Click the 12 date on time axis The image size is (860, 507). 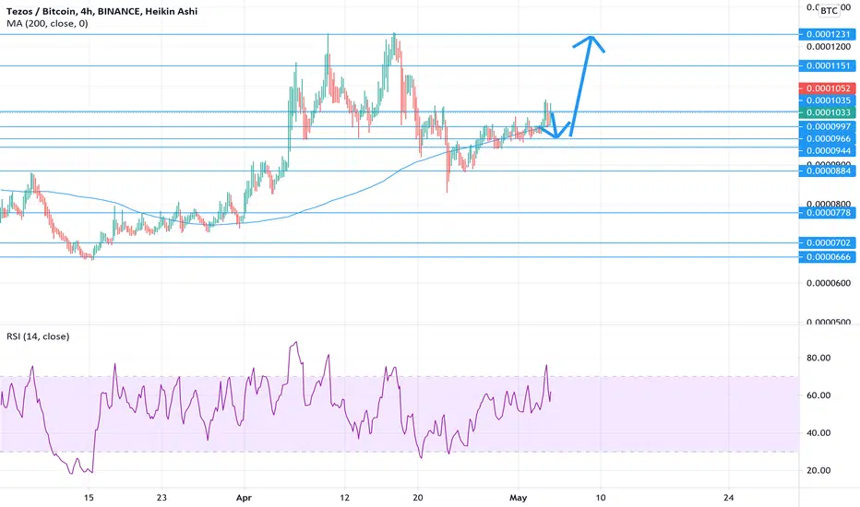[x=344, y=498]
